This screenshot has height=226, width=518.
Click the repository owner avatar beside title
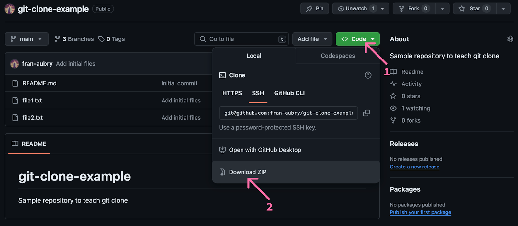click(x=9, y=9)
